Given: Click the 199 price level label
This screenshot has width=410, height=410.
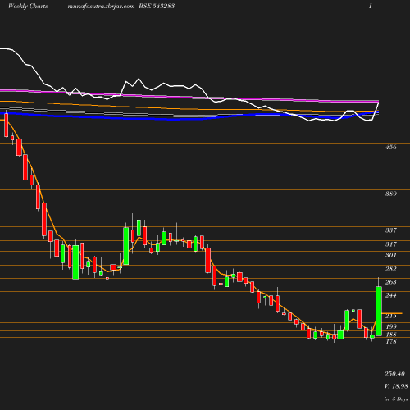Looking at the screenshot, I should (x=391, y=326).
